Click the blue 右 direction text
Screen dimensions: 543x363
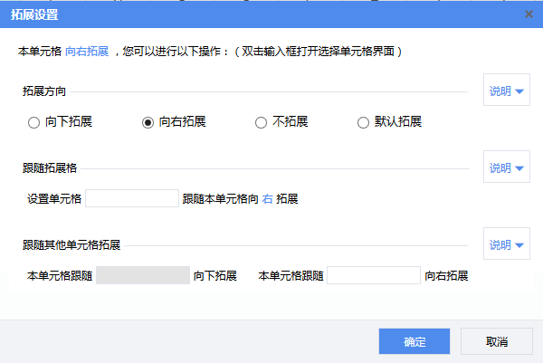(x=267, y=198)
